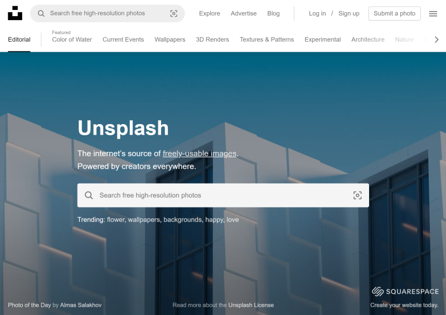Switch to Current Events topic

(x=123, y=40)
